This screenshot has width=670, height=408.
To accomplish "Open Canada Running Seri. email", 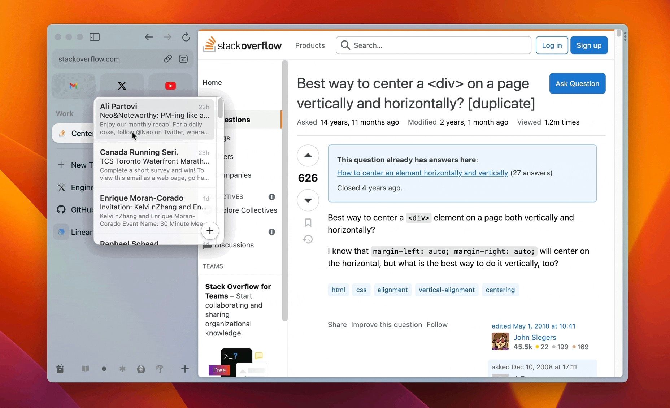I will pyautogui.click(x=155, y=165).
